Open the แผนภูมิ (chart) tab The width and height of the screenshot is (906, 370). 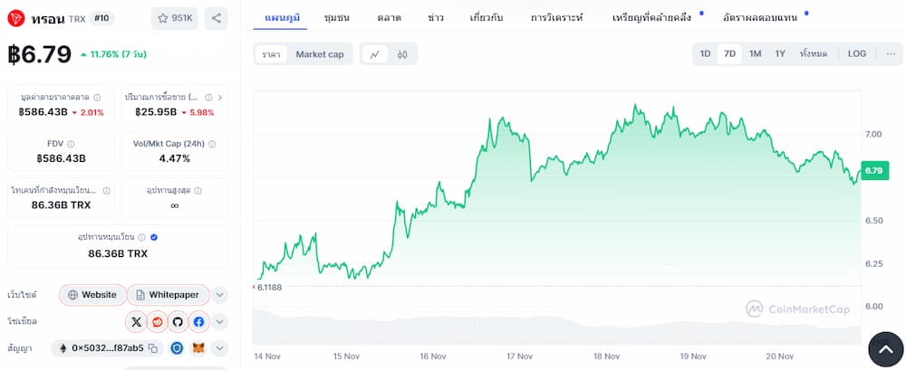(x=282, y=17)
